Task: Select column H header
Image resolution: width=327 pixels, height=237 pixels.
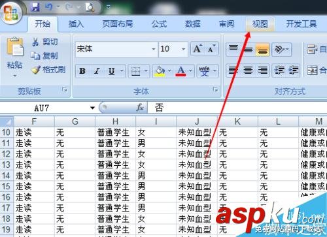Action: tap(115, 121)
